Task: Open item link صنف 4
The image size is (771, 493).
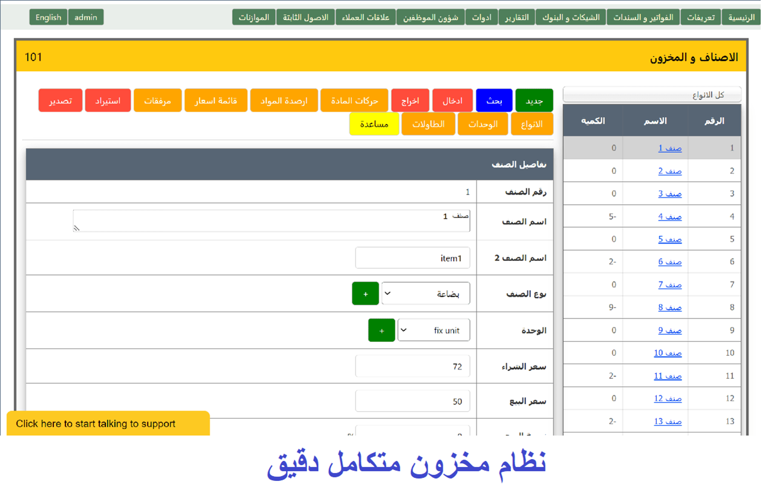Action: [669, 216]
